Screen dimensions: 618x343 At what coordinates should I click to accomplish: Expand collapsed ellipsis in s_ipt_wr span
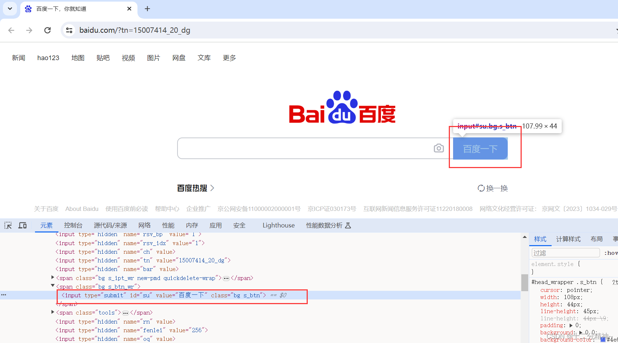click(x=226, y=278)
